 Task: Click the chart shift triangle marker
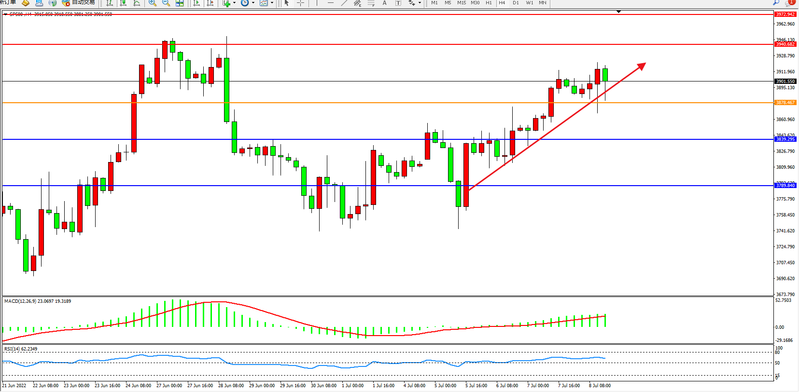pyautogui.click(x=618, y=12)
